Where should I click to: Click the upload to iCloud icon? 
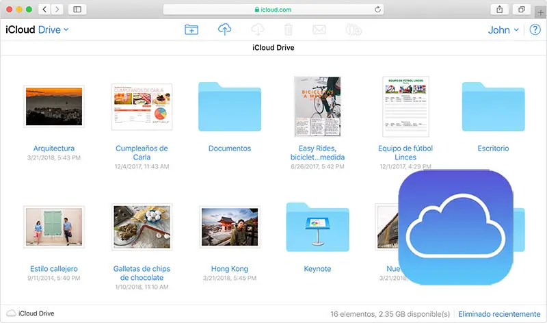[x=224, y=29]
